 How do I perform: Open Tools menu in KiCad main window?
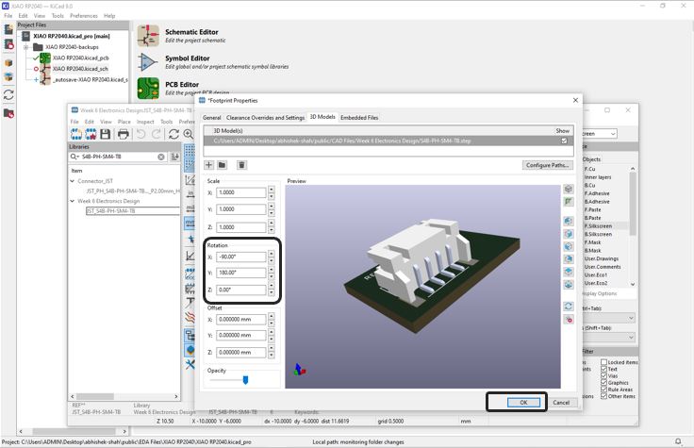[58, 15]
